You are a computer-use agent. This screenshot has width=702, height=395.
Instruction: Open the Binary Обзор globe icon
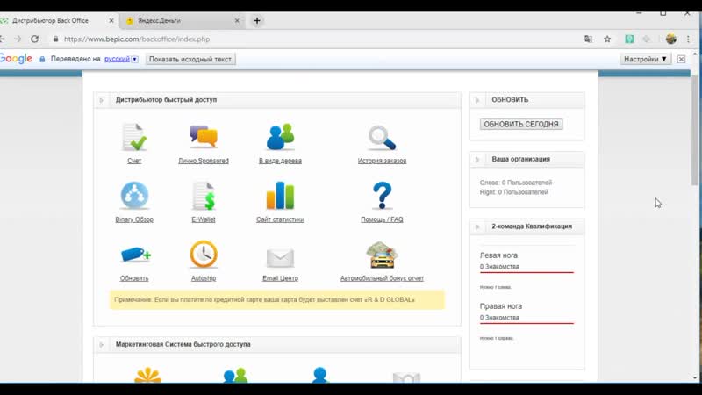pyautogui.click(x=134, y=196)
